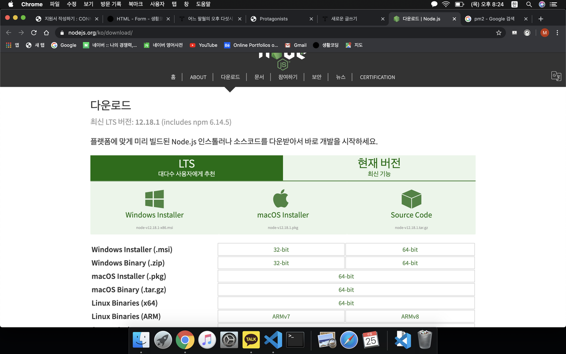The image size is (566, 354).
Task: Open the browser home page button
Action: tap(46, 33)
